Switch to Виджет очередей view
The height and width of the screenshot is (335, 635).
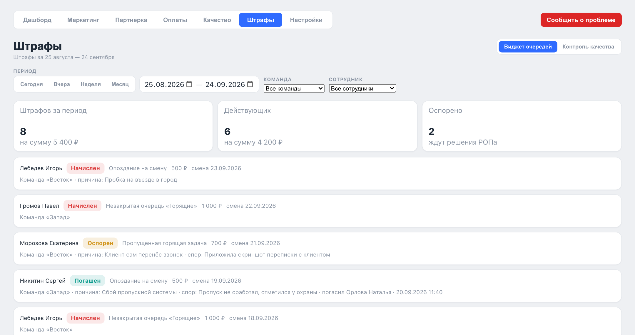(x=528, y=47)
